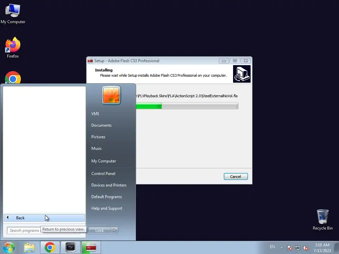The height and width of the screenshot is (254, 339).
Task: Click Show Desktop strip at taskbar end
Action: [337, 248]
